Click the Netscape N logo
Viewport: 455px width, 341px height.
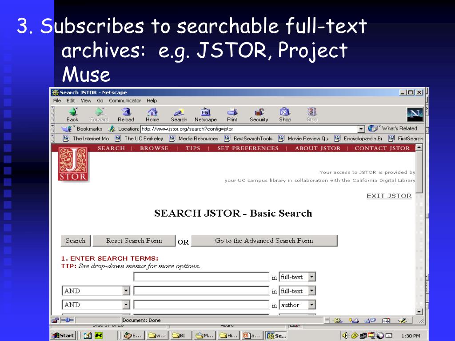415,114
